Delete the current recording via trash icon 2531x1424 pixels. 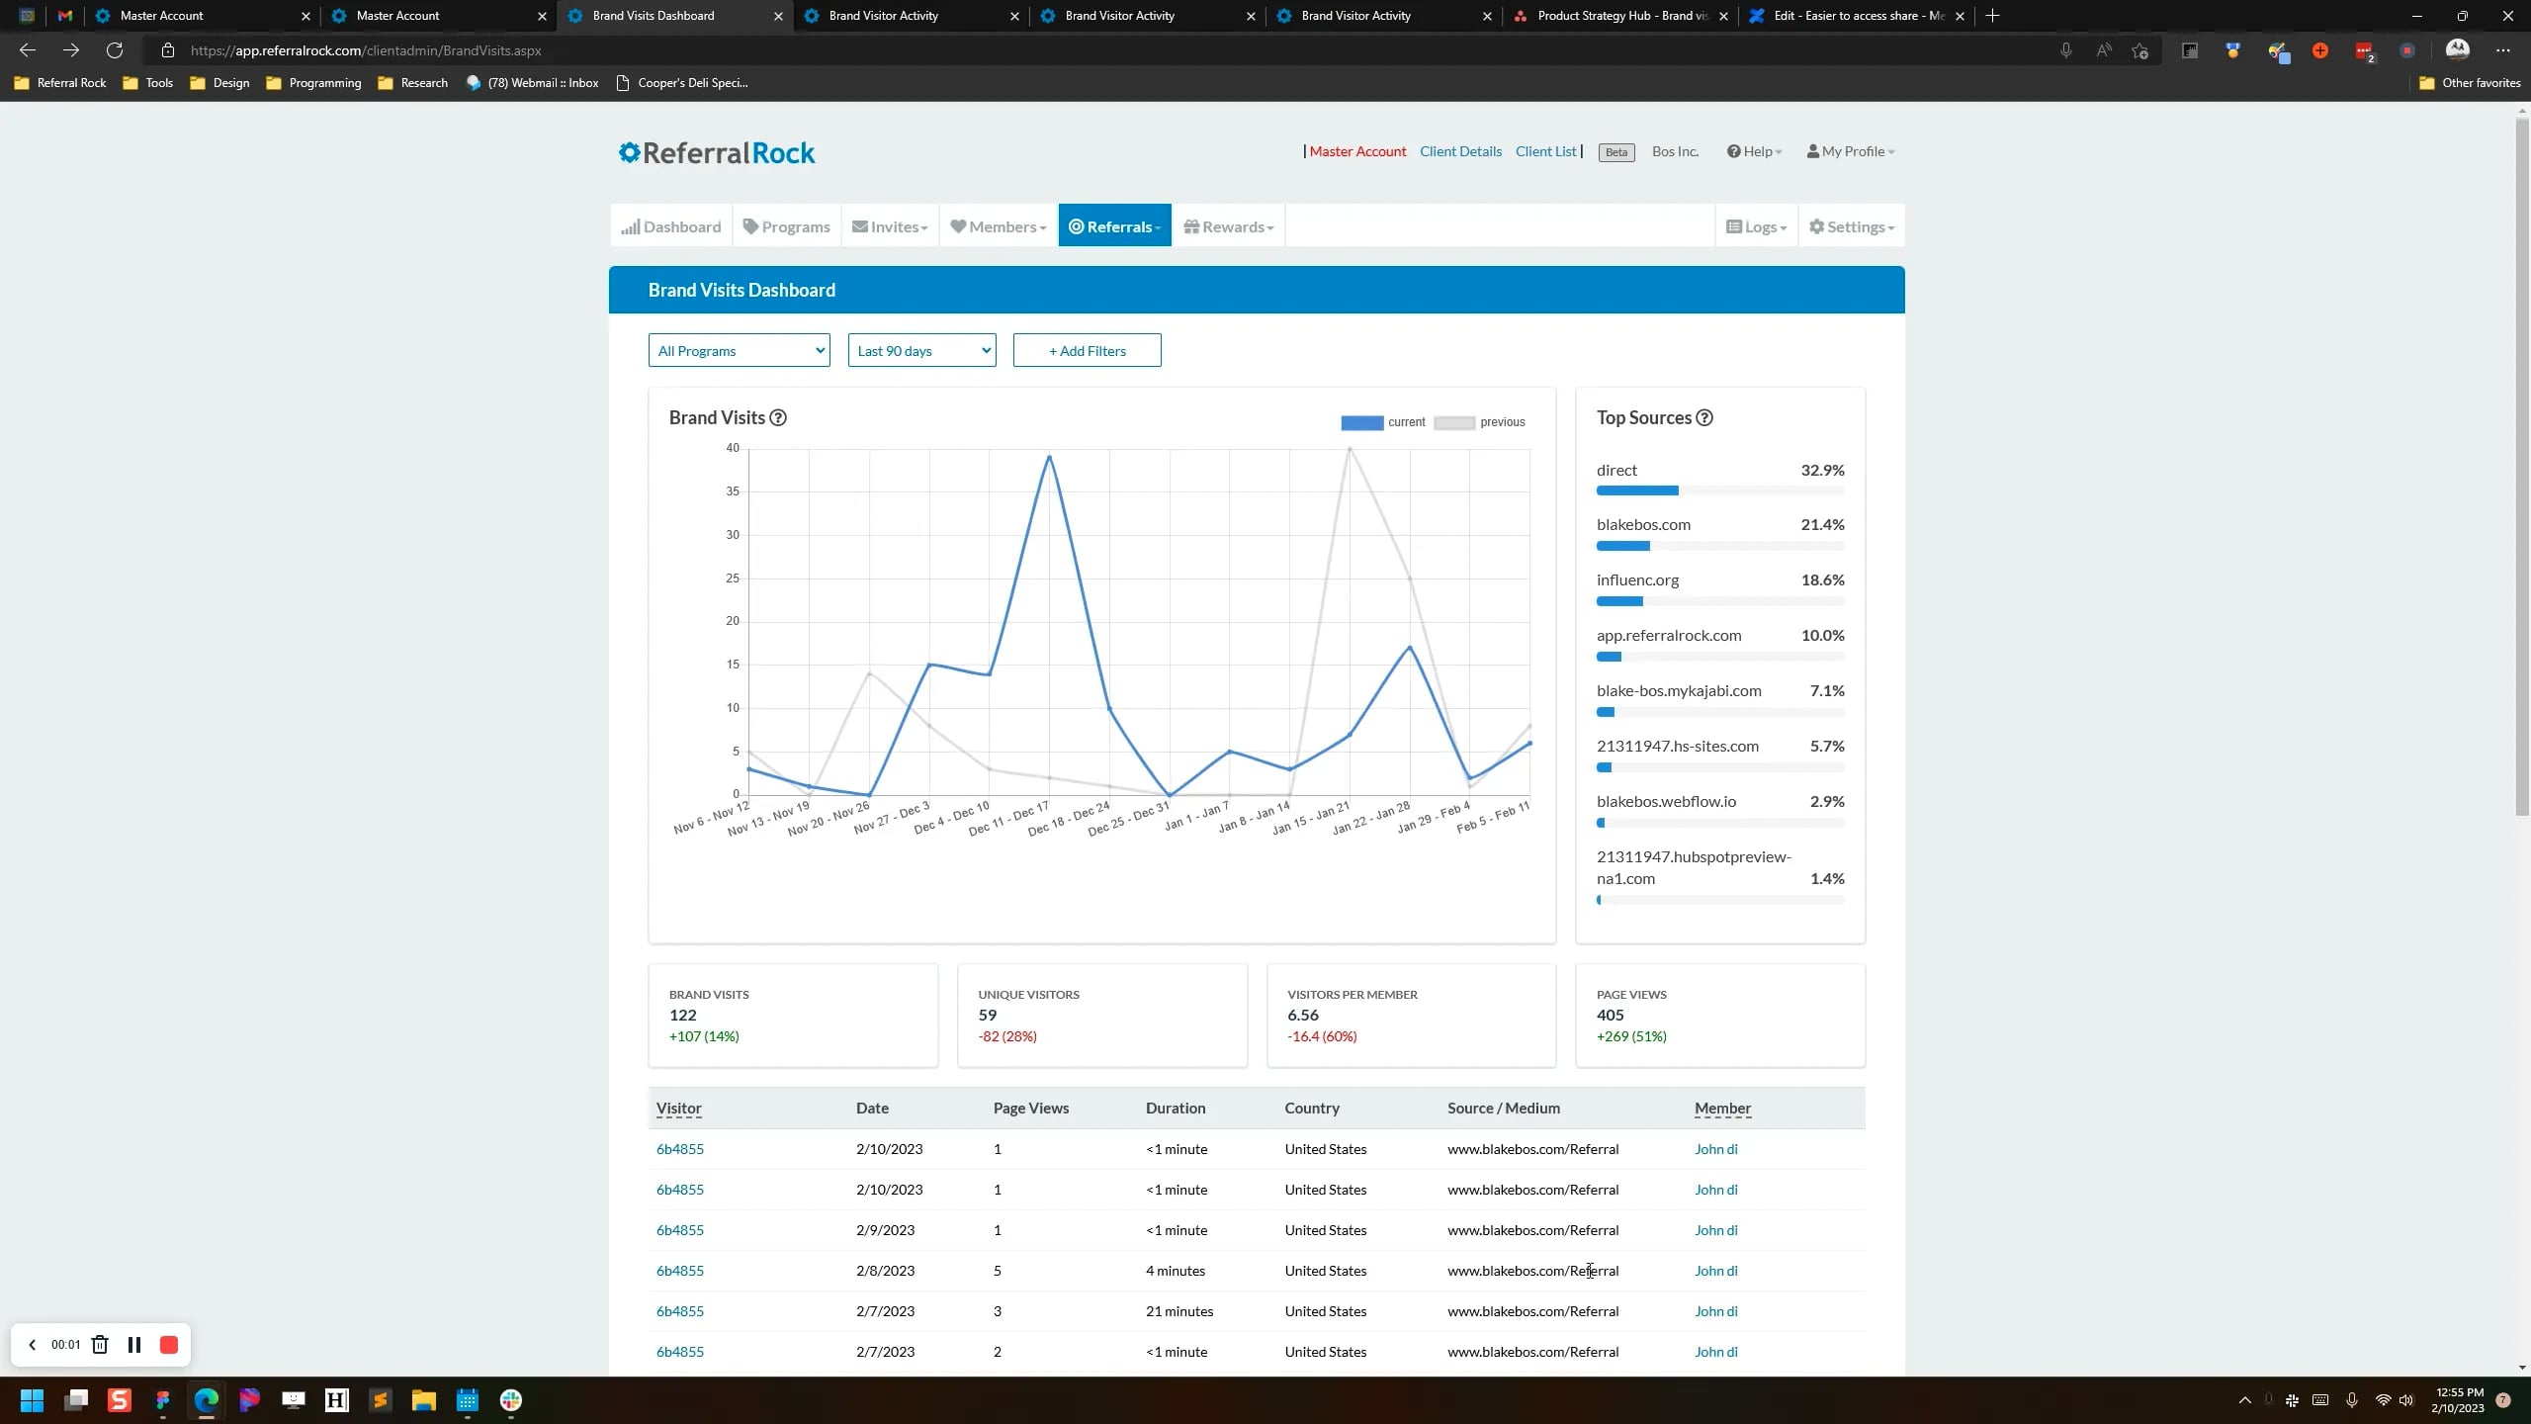(x=100, y=1344)
